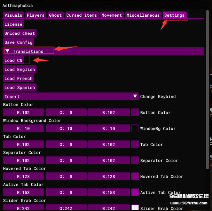Collapse the Translations section triangle
Screen dimensions: 212x211
pos(7,51)
